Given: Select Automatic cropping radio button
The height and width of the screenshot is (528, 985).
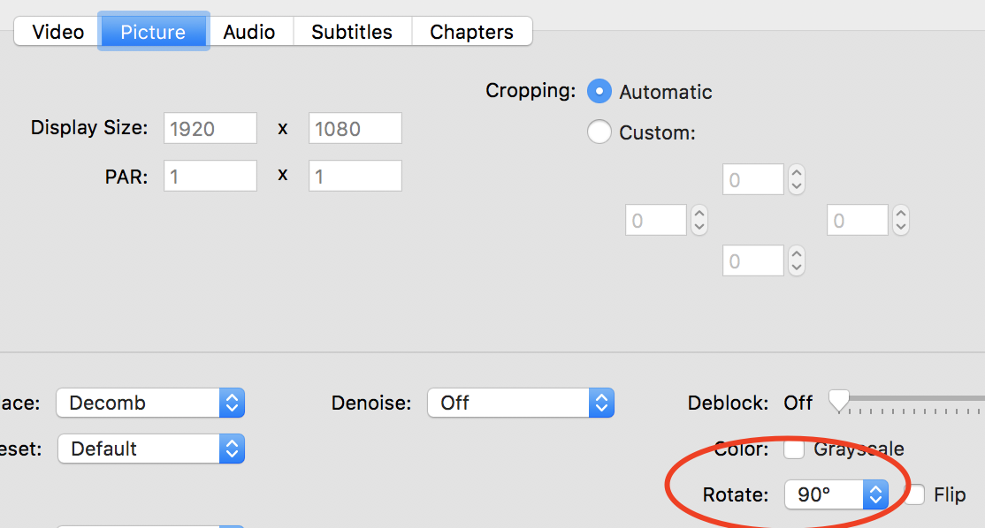Looking at the screenshot, I should [599, 92].
